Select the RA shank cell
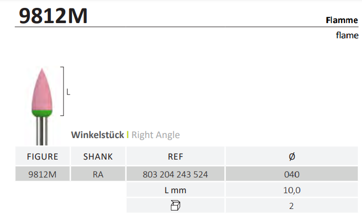 click(x=98, y=175)
